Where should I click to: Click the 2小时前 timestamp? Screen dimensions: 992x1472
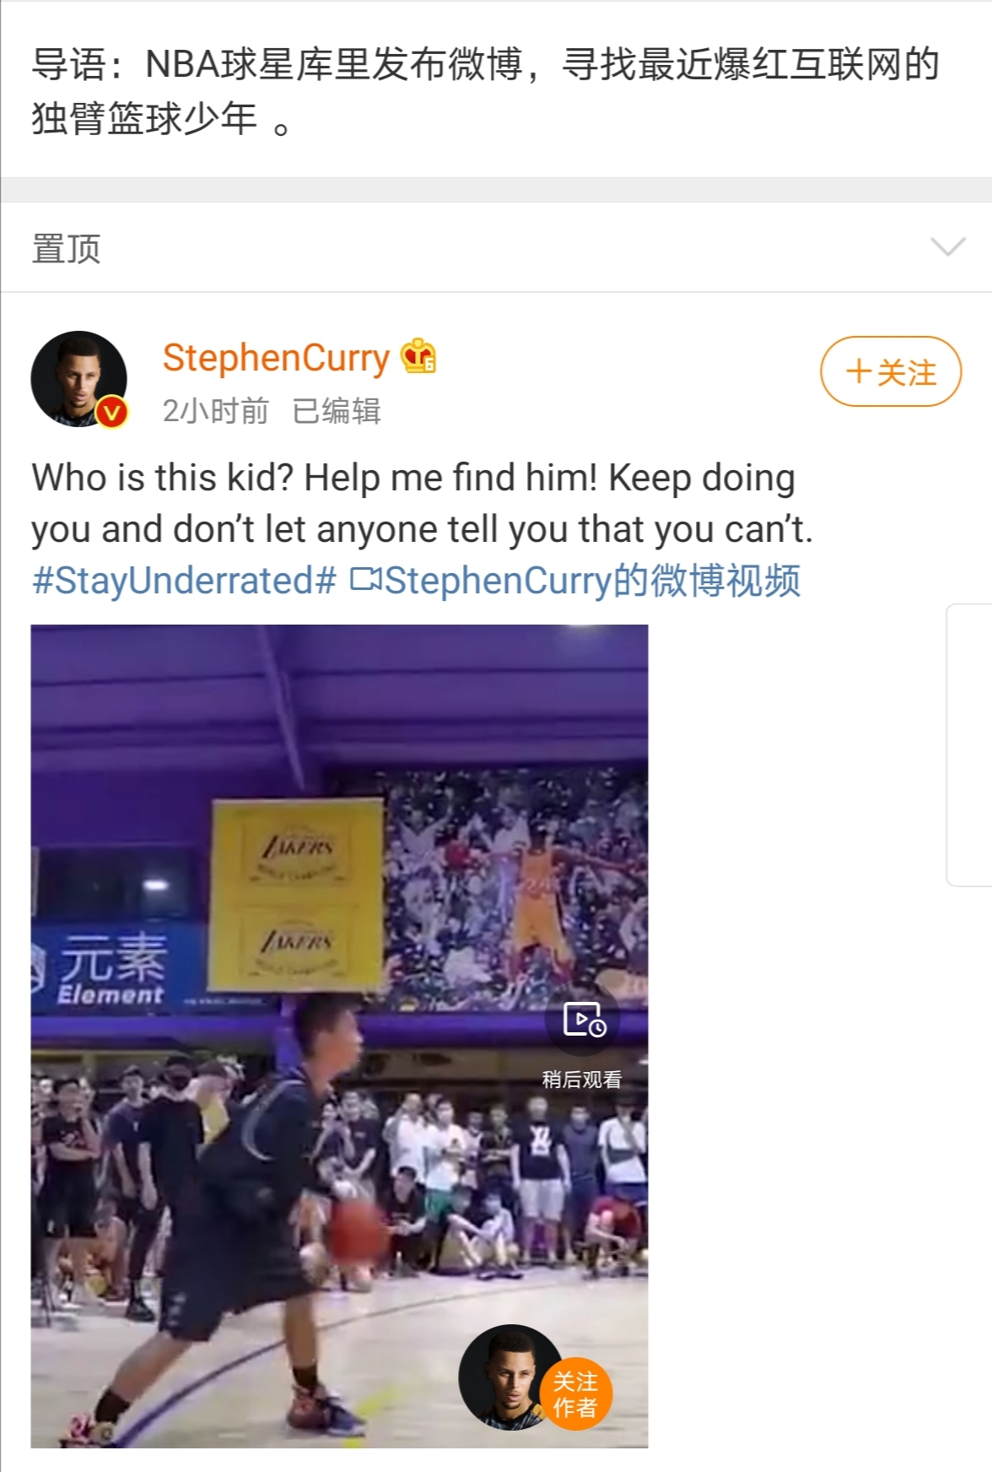[x=216, y=411]
